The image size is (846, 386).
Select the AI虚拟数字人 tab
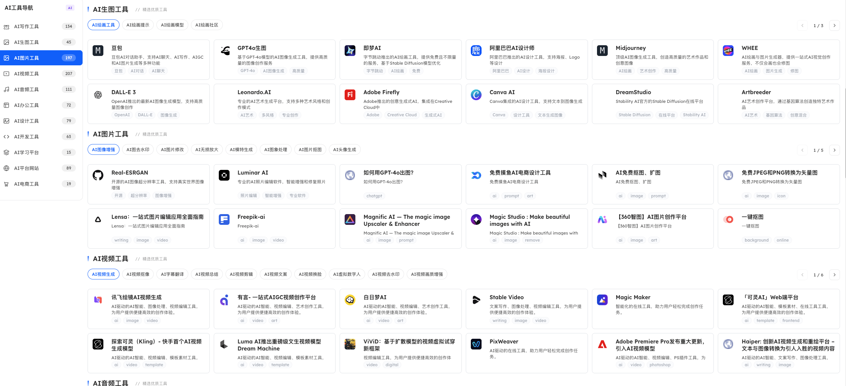point(347,274)
